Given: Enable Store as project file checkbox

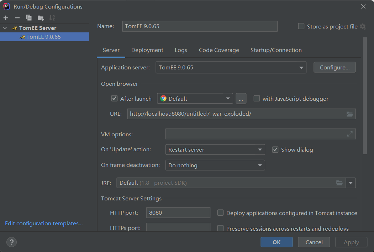Looking at the screenshot, I should 301,26.
